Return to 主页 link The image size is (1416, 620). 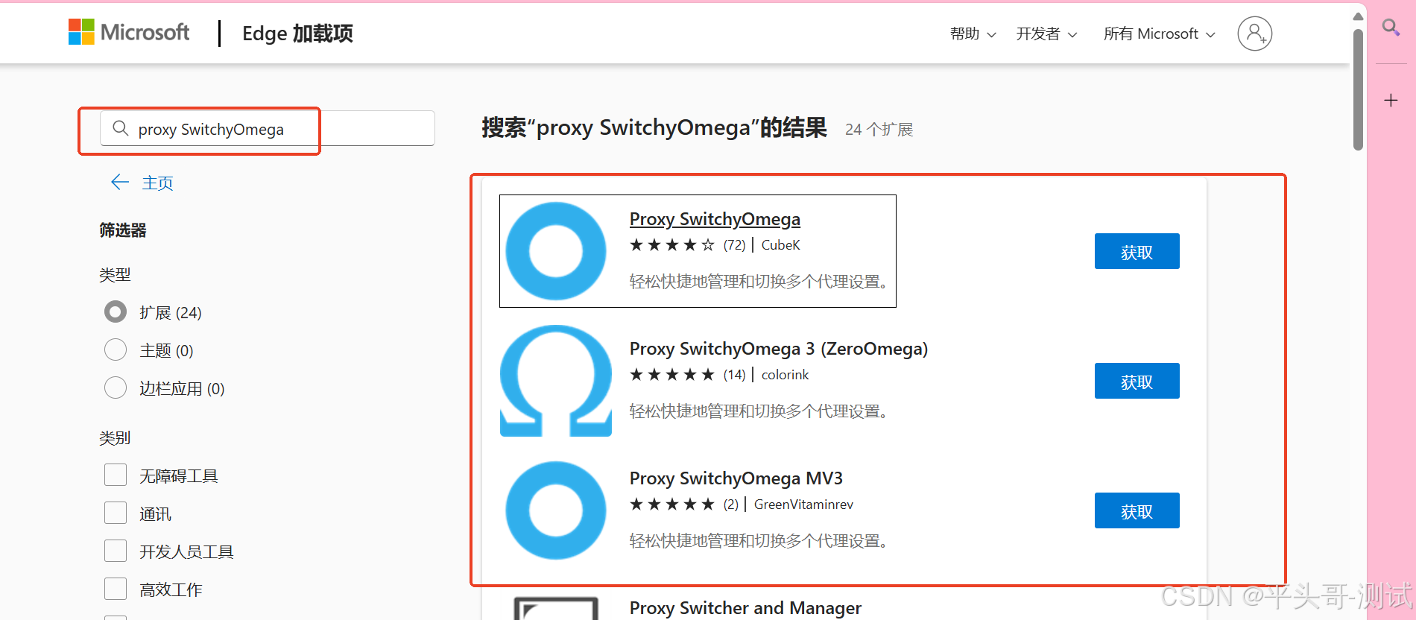[x=158, y=183]
